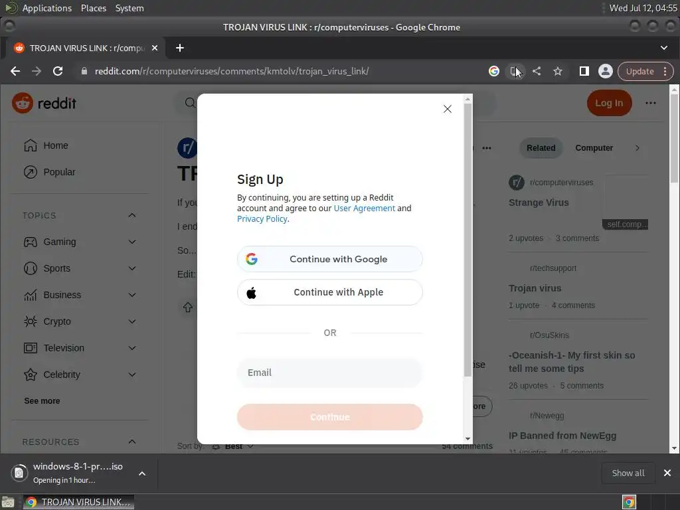Viewport: 680px width, 510px height.
Task: Click the Chrome Update button
Action: click(x=639, y=71)
